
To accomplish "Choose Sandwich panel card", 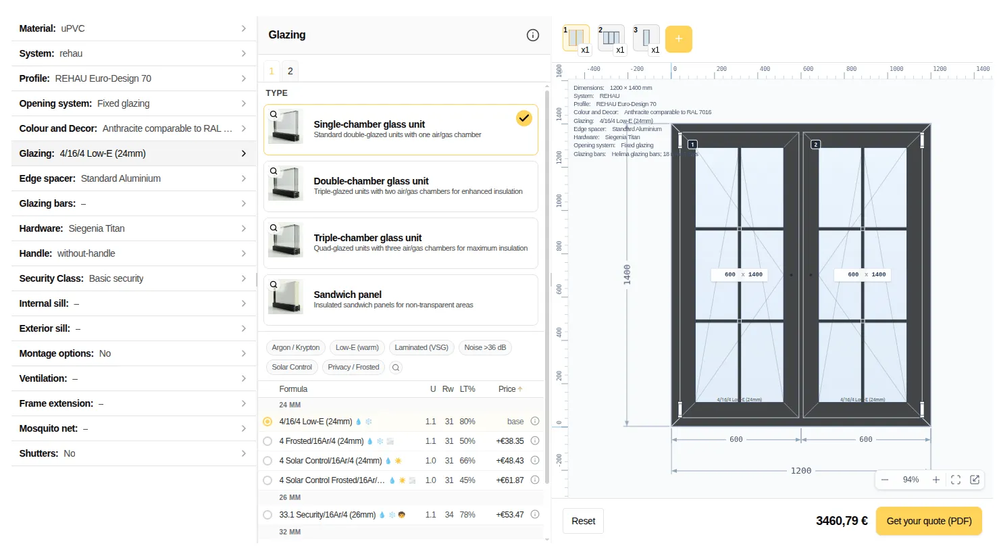I will point(401,300).
